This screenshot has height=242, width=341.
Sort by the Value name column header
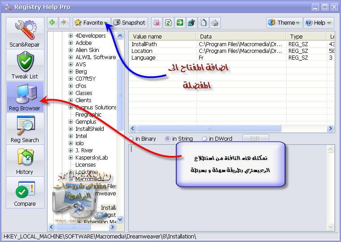[x=163, y=36]
